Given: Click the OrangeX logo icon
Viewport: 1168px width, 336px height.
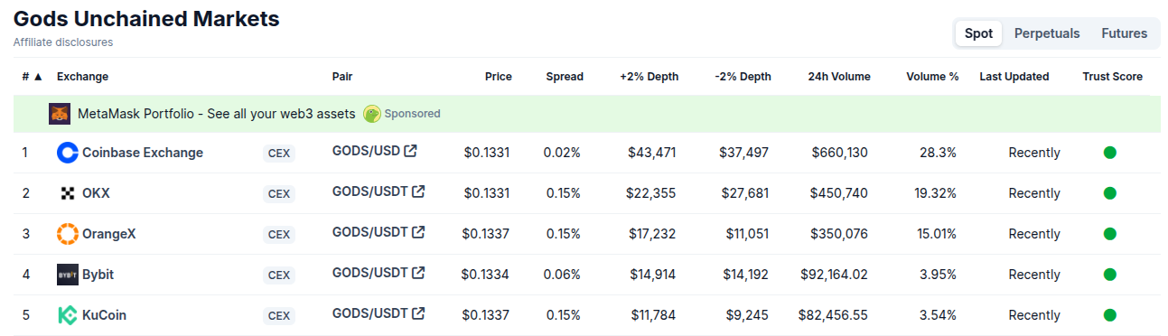Looking at the screenshot, I should [68, 234].
